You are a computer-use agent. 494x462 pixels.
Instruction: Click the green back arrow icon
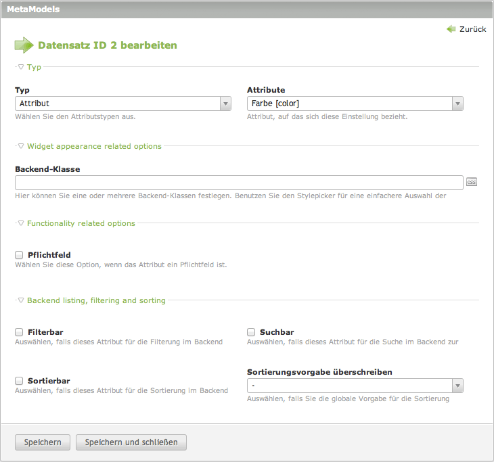coord(451,29)
